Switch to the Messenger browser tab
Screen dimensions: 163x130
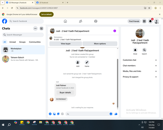coord(20,3)
